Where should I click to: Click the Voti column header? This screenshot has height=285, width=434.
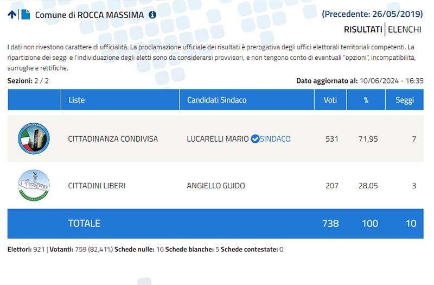(x=330, y=100)
